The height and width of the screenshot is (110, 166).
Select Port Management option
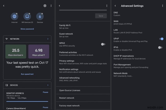point(122,66)
